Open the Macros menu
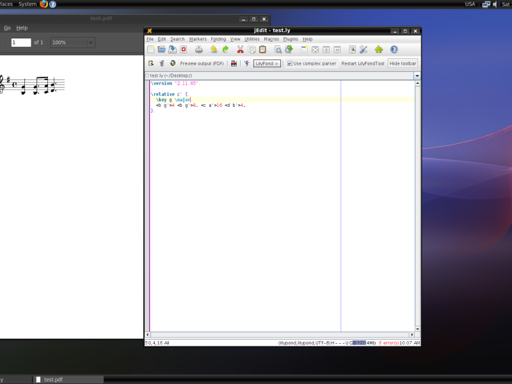 pyautogui.click(x=271, y=39)
